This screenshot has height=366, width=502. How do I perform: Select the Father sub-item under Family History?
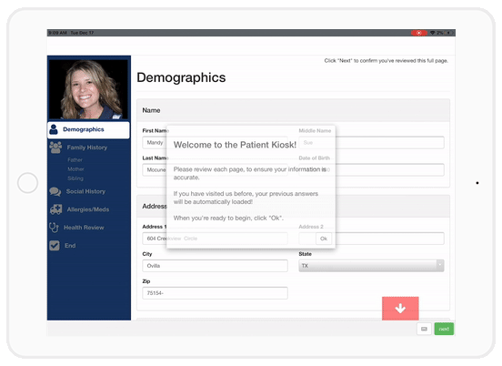[75, 160]
